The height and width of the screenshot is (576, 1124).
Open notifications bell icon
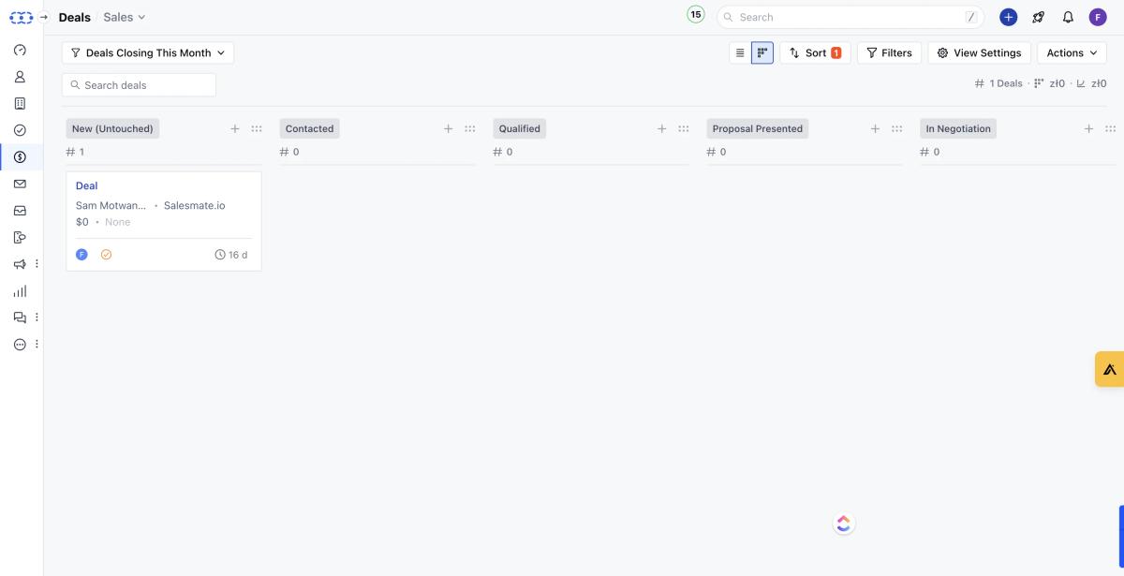pyautogui.click(x=1068, y=17)
